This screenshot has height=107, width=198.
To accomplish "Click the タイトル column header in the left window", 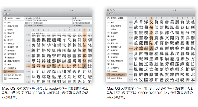I will point(53,18).
